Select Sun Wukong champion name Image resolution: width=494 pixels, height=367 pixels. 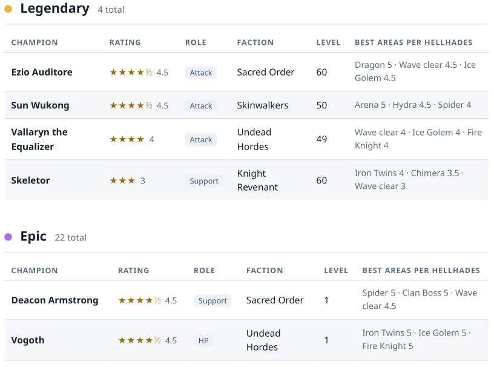click(41, 105)
